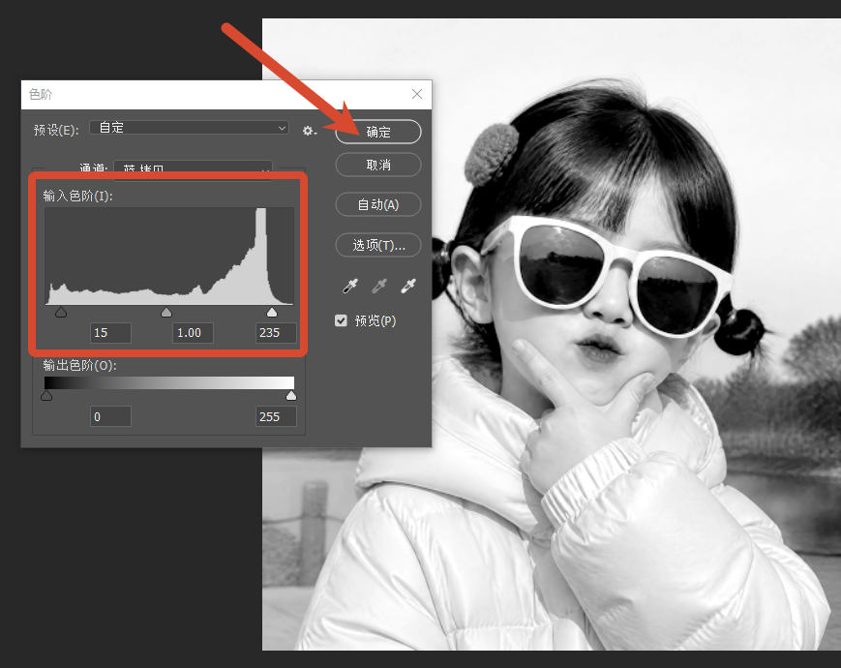
Task: Click the 输入色阶(I) label
Action: [77, 196]
